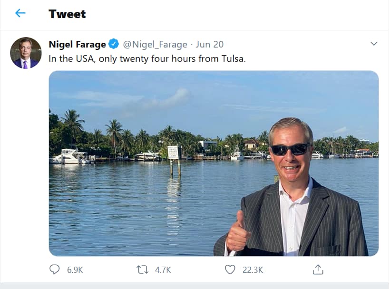The width and height of the screenshot is (390, 289).
Task: Open the circular profile avatar
Action: click(26, 53)
